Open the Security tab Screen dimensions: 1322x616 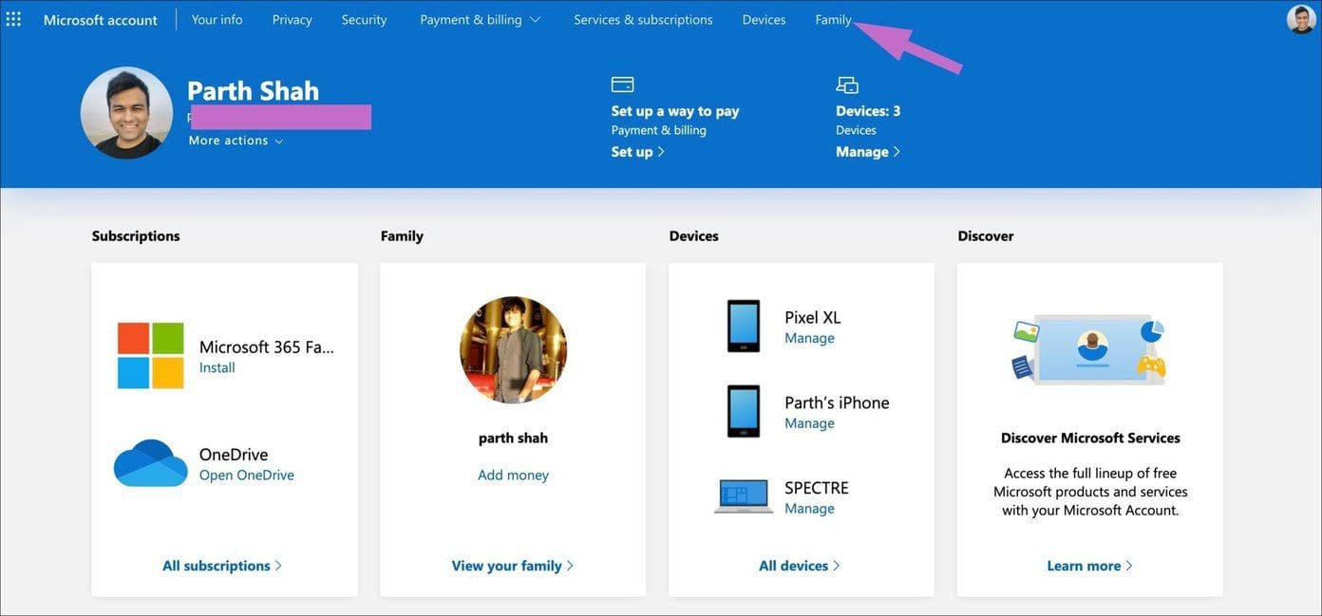[364, 19]
